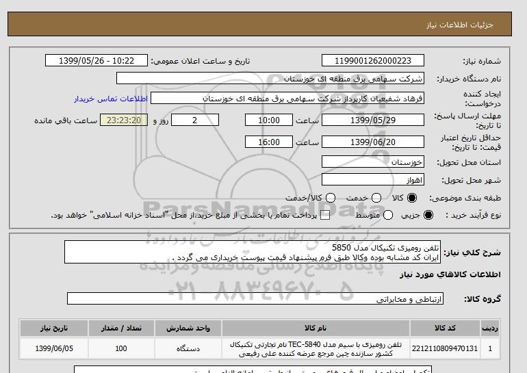Click row number 1 cell
The image size is (527, 373).
click(x=490, y=348)
